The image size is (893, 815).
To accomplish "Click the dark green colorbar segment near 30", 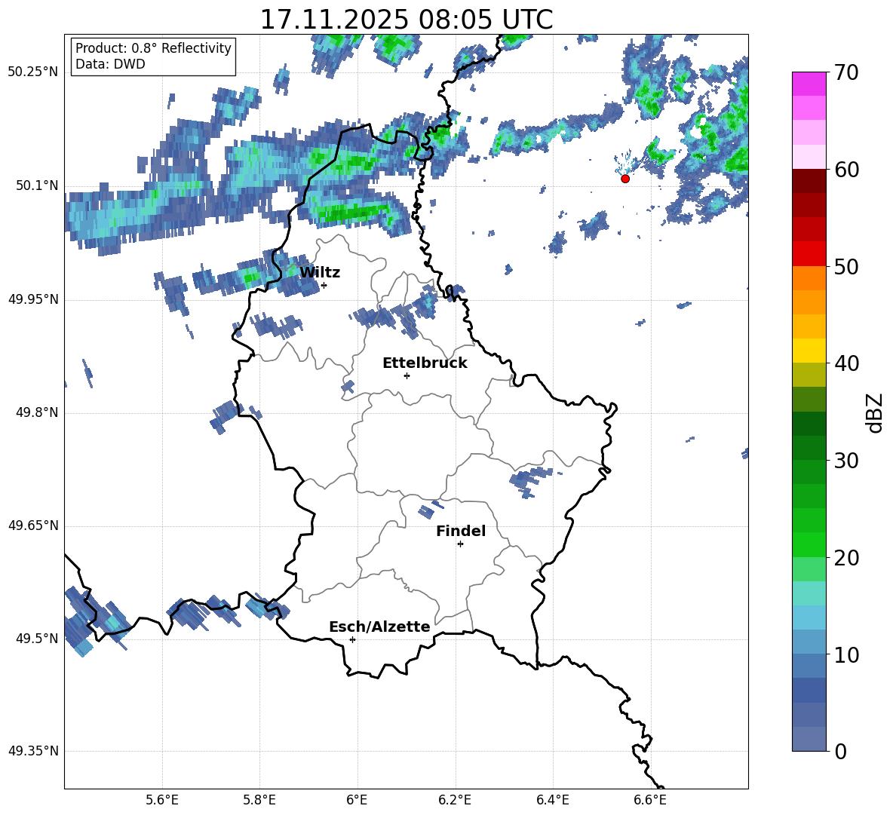I will tap(809, 448).
